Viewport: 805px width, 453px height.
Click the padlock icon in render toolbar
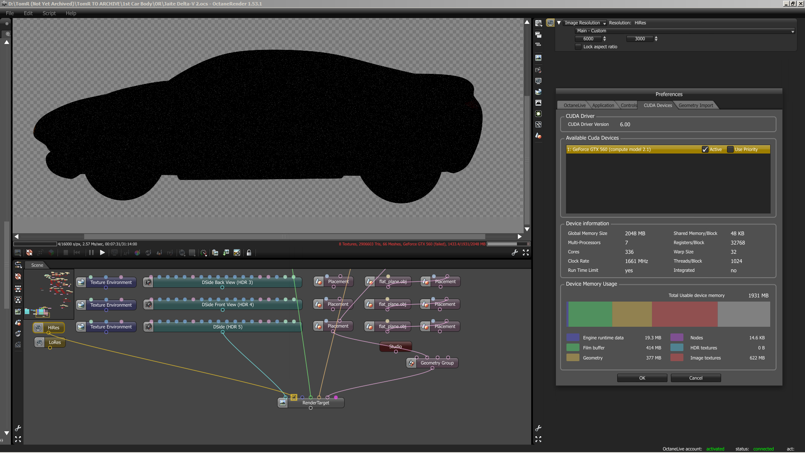pos(249,253)
